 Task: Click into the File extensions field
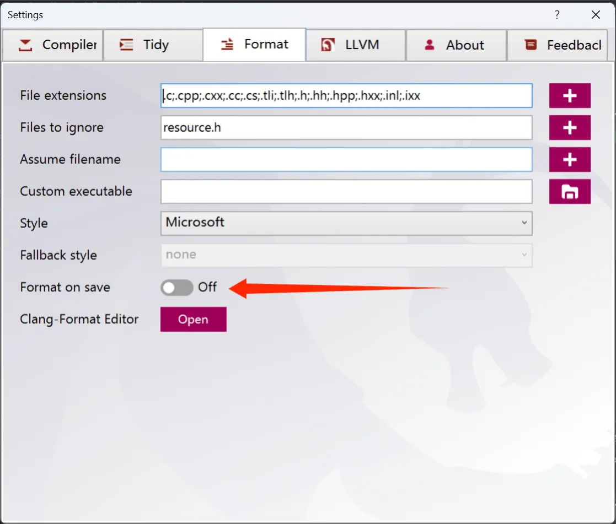(x=346, y=96)
